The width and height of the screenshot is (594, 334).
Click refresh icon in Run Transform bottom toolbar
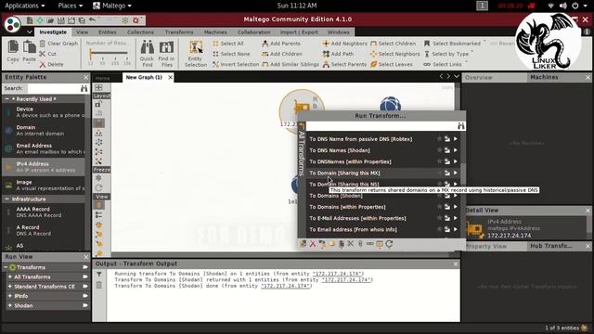click(x=389, y=244)
